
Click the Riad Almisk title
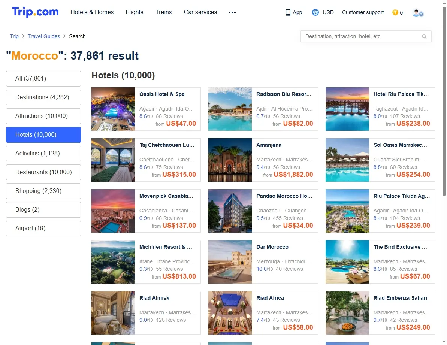(154, 298)
